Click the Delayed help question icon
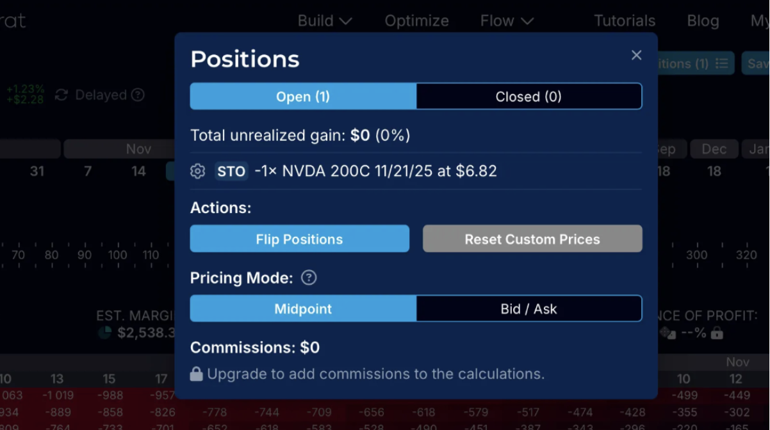Viewport: 770px width, 430px height. click(138, 95)
